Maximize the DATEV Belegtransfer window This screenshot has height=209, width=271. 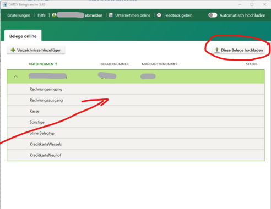click(252, 4)
